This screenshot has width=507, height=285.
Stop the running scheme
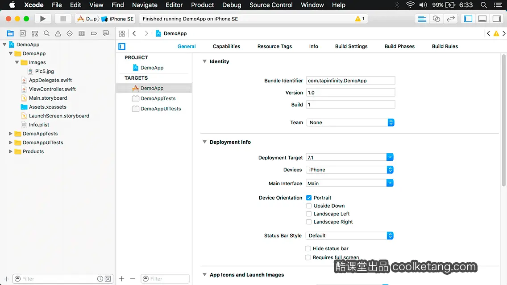pos(63,19)
